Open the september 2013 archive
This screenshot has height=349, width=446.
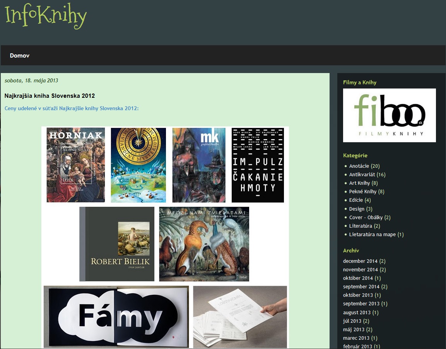(361, 303)
